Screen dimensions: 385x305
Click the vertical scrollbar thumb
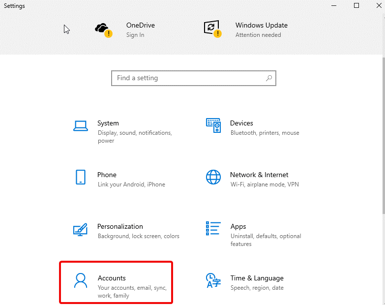click(384, 136)
